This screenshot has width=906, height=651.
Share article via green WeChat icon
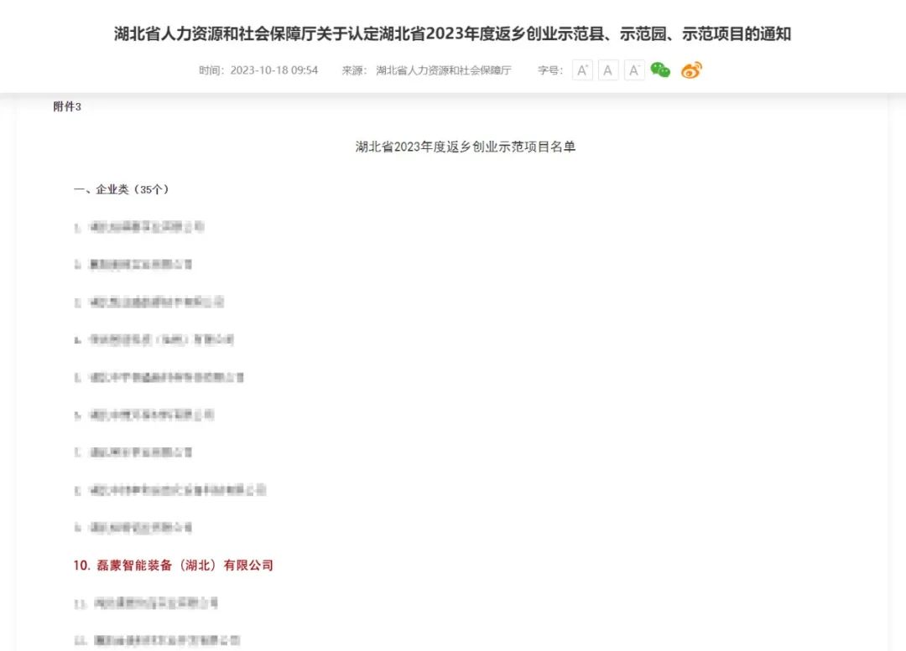pyautogui.click(x=661, y=70)
